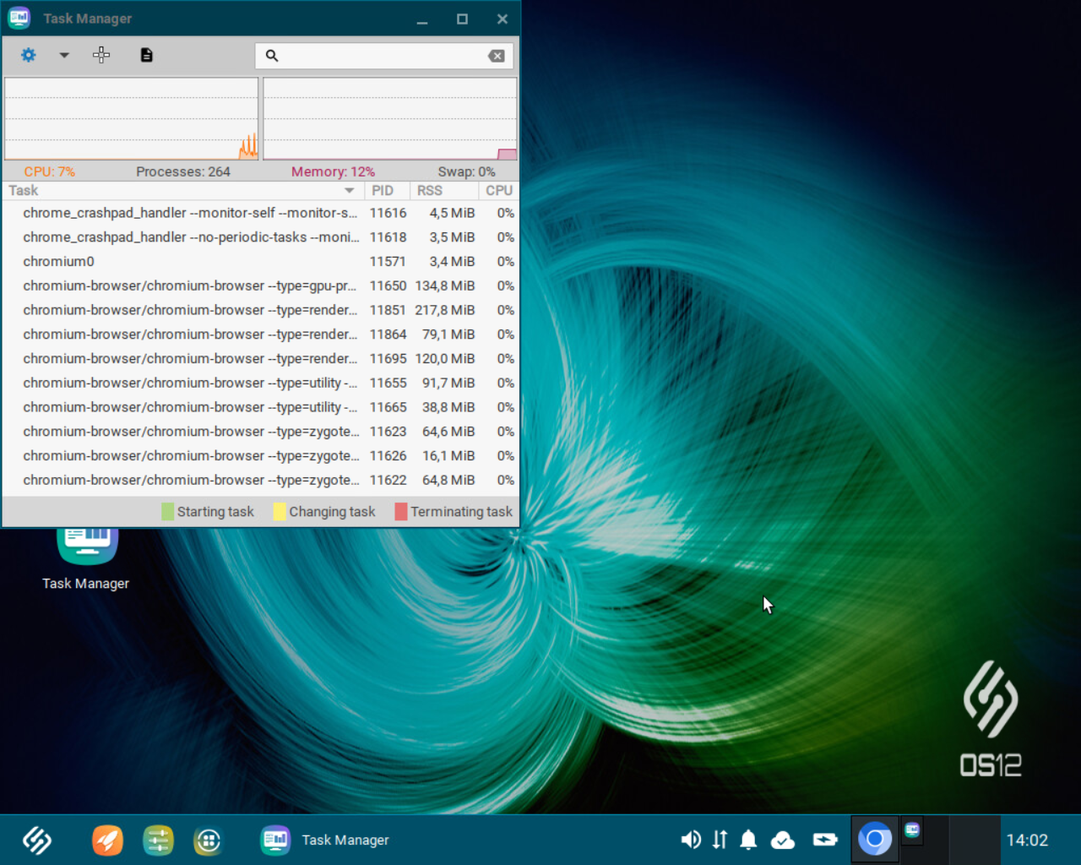Open the notifications bell icon

tap(748, 840)
